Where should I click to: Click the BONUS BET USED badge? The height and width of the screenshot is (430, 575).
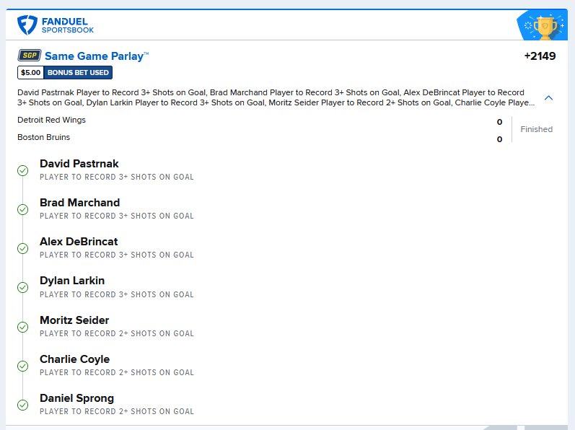pos(78,73)
